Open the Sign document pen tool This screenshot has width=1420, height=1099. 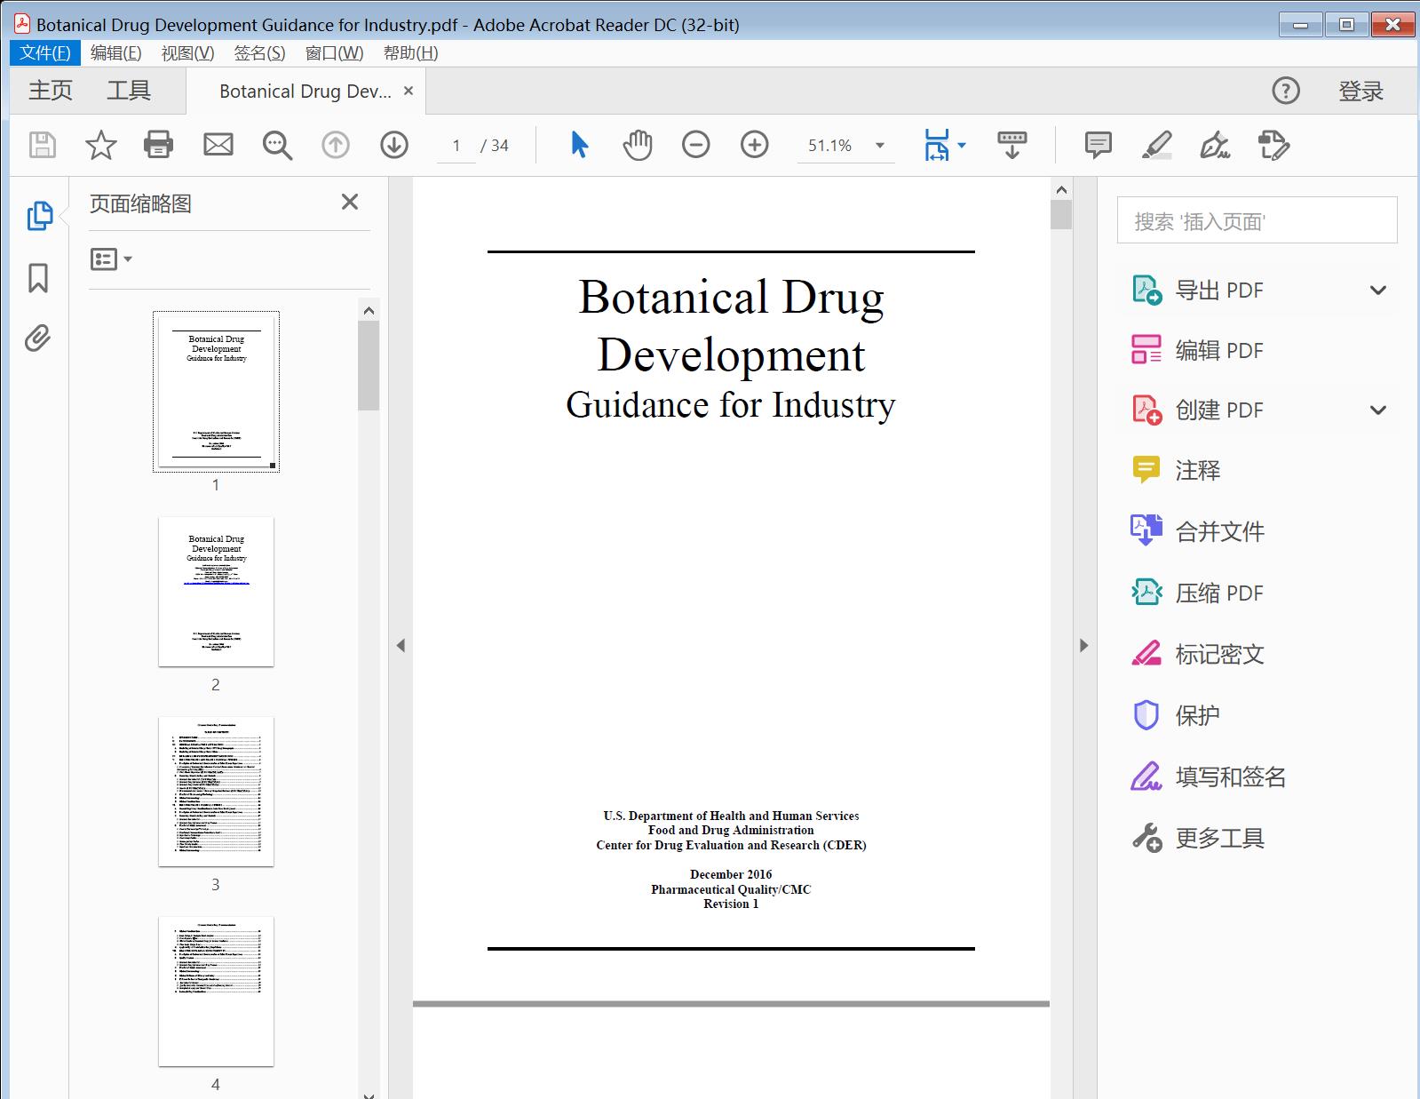click(1215, 145)
